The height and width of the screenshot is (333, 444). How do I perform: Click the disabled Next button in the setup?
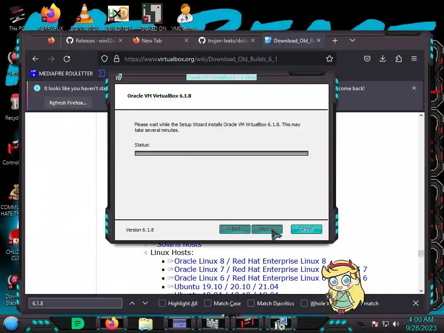coord(267,229)
